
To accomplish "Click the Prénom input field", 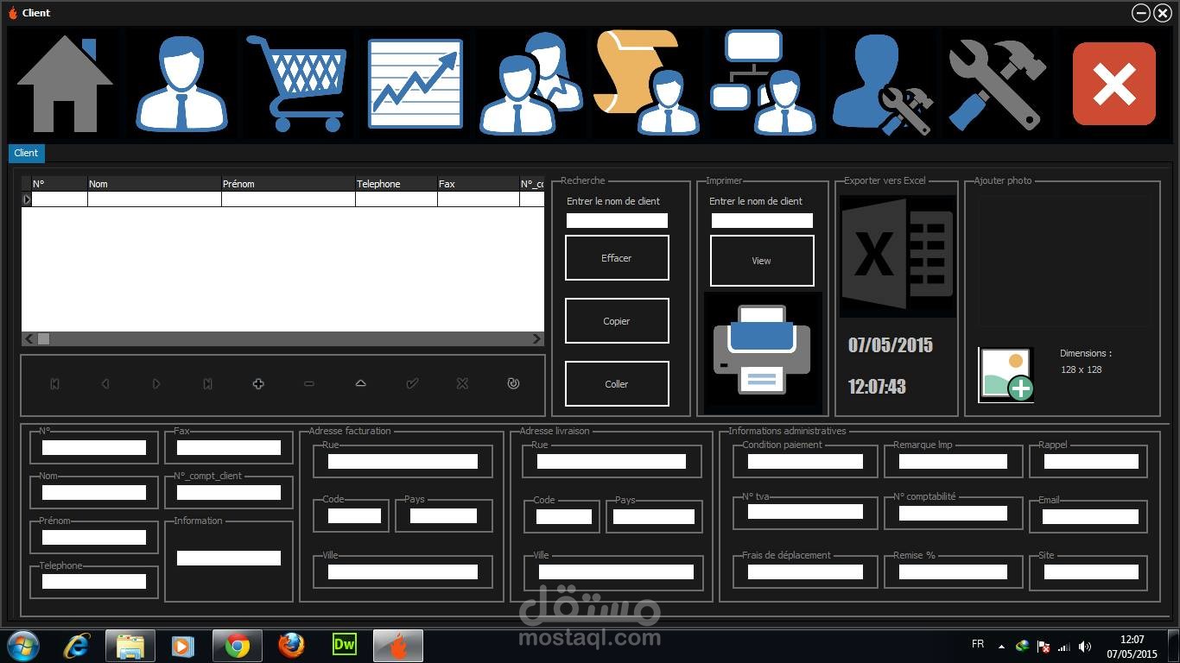I will tap(94, 538).
